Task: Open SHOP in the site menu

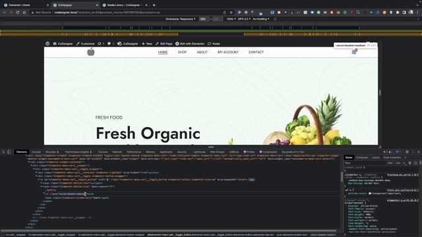Action: (182, 52)
